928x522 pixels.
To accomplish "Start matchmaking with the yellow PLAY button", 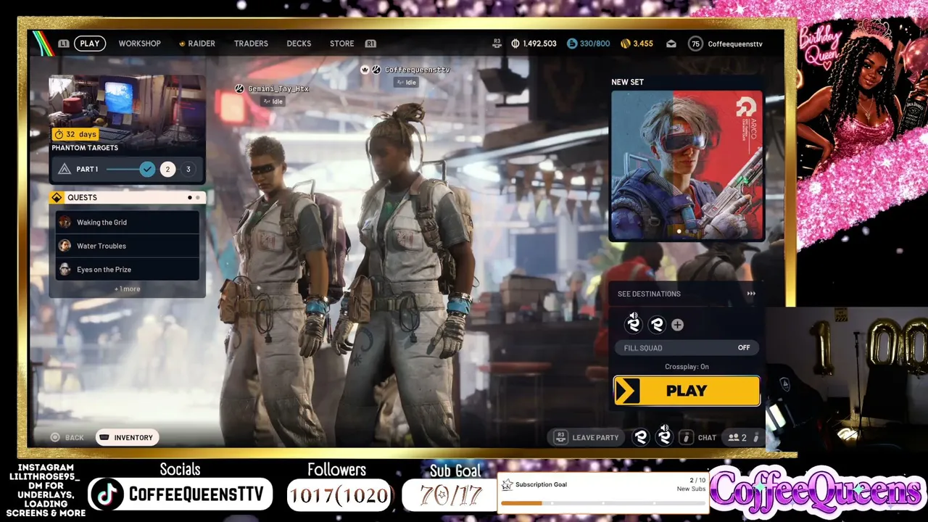I will click(687, 391).
